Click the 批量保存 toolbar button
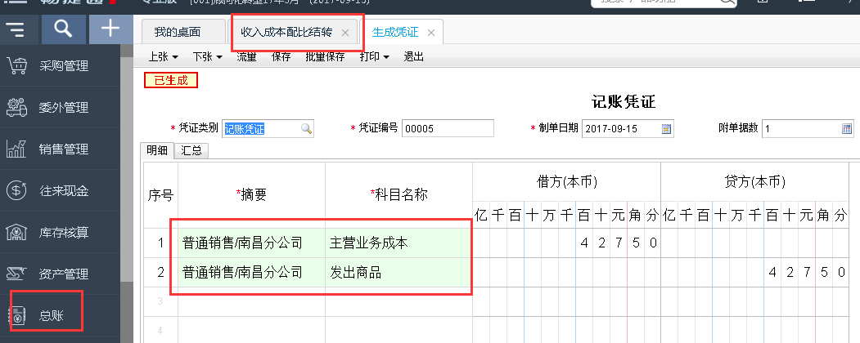Viewport: 860px width, 343px height. (x=325, y=57)
